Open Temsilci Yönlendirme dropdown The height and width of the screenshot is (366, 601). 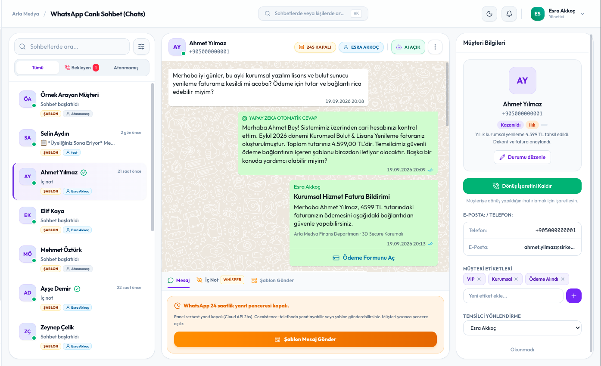(522, 328)
